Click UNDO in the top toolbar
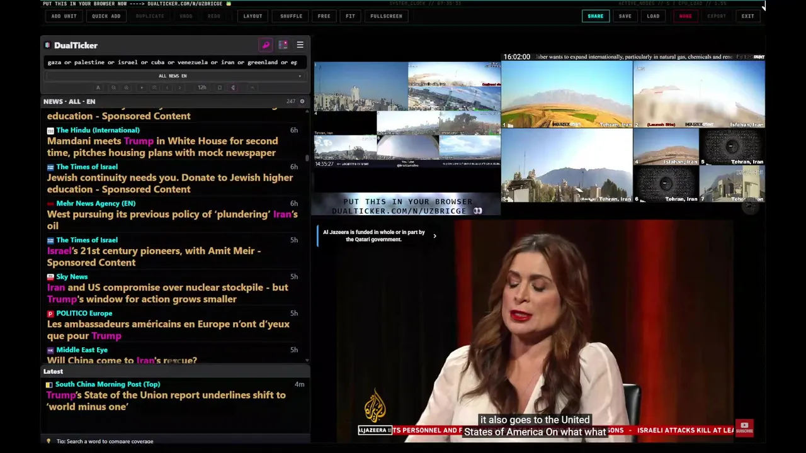The width and height of the screenshot is (806, 453). pyautogui.click(x=186, y=16)
